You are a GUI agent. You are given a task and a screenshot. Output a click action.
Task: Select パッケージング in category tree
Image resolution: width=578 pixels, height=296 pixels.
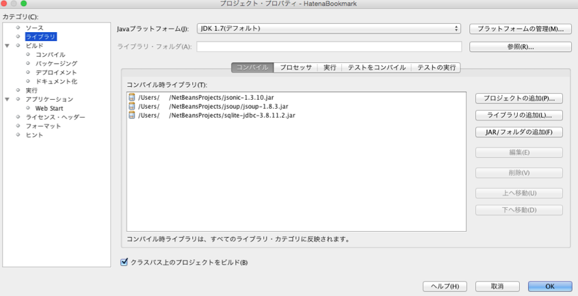point(56,64)
